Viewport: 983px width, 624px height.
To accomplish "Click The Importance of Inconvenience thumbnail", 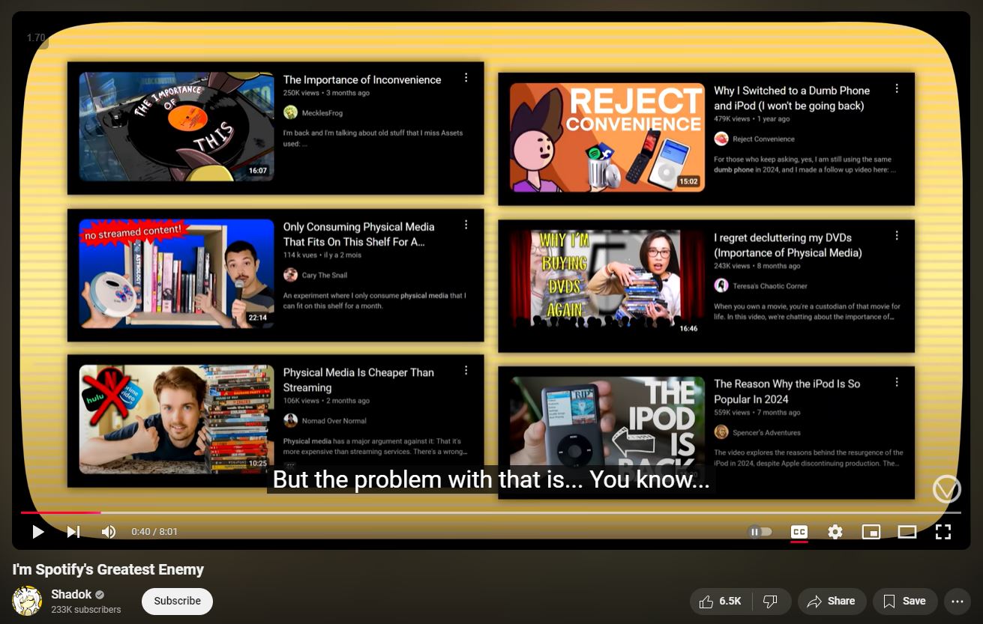I will 175,127.
